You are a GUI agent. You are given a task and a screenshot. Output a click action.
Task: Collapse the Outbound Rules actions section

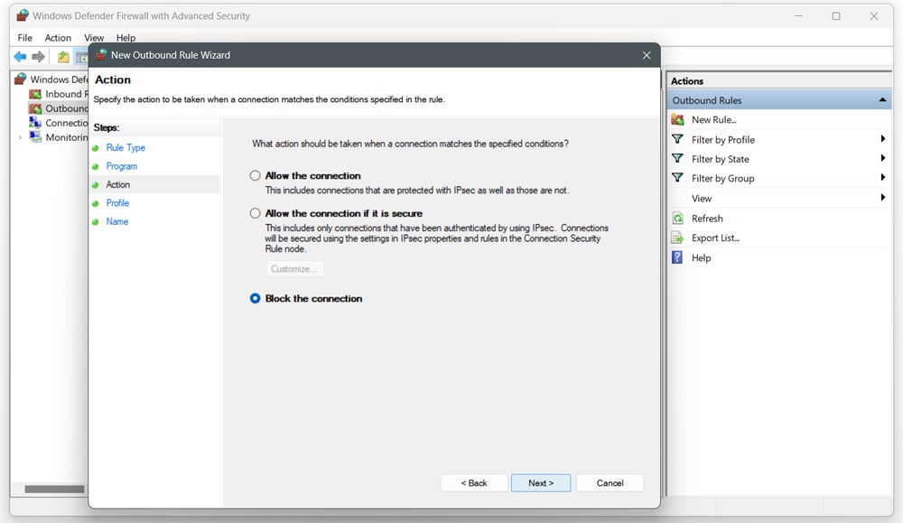(x=882, y=99)
